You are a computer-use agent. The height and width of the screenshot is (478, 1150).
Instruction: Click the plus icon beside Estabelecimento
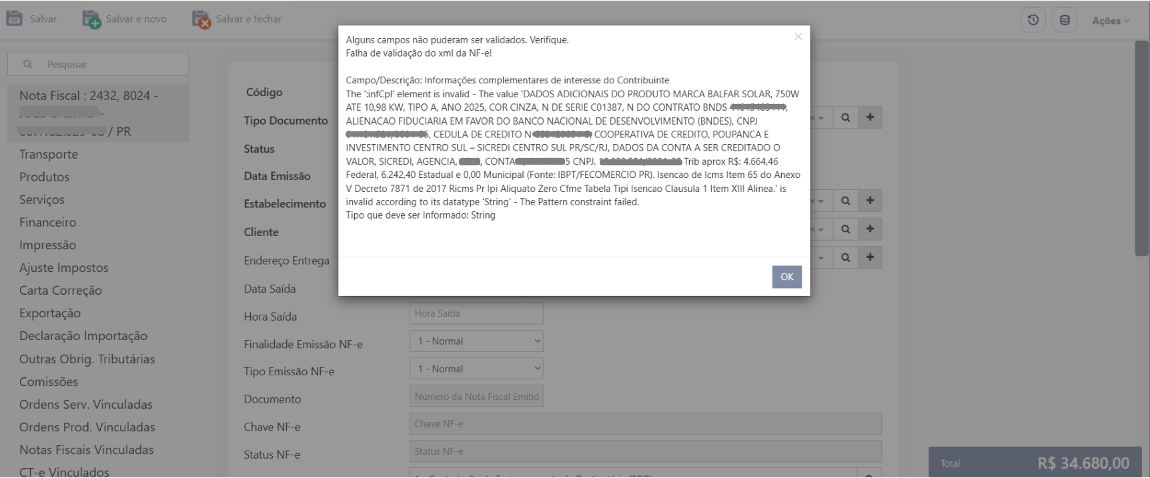coord(870,201)
